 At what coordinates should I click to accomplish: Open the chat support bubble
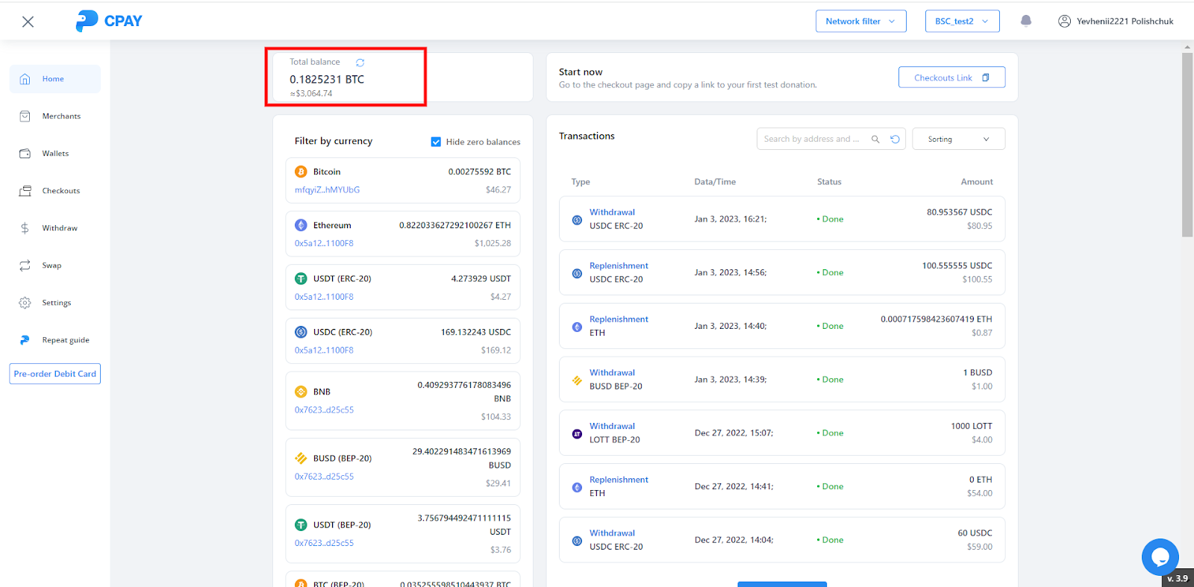[x=1160, y=556]
